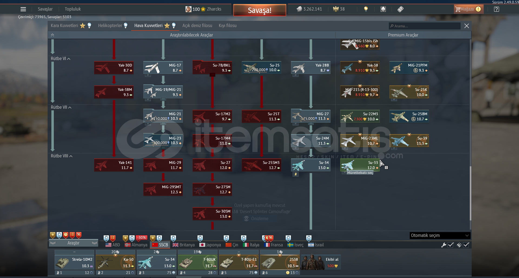The image size is (519, 278).
Task: Click the Su-27SM aircraft tile
Action: pyautogui.click(x=212, y=190)
